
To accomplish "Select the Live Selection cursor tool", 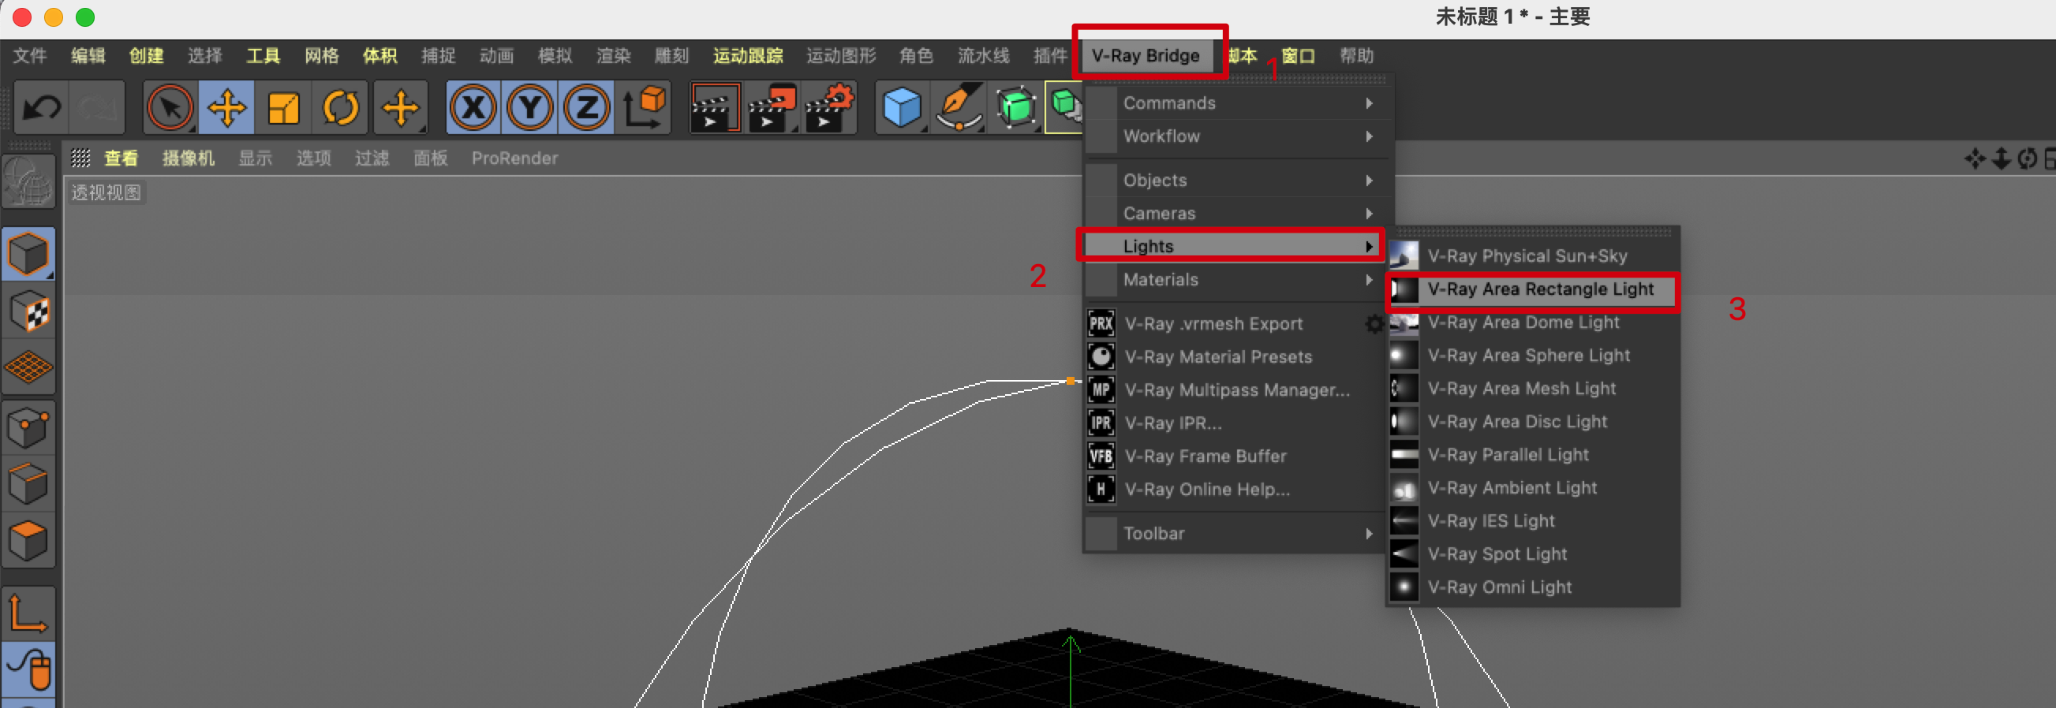I will pyautogui.click(x=170, y=108).
